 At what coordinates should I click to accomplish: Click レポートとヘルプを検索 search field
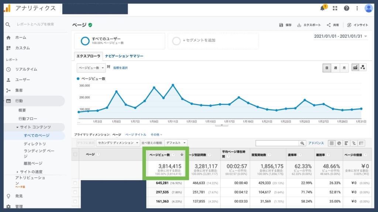click(35, 24)
